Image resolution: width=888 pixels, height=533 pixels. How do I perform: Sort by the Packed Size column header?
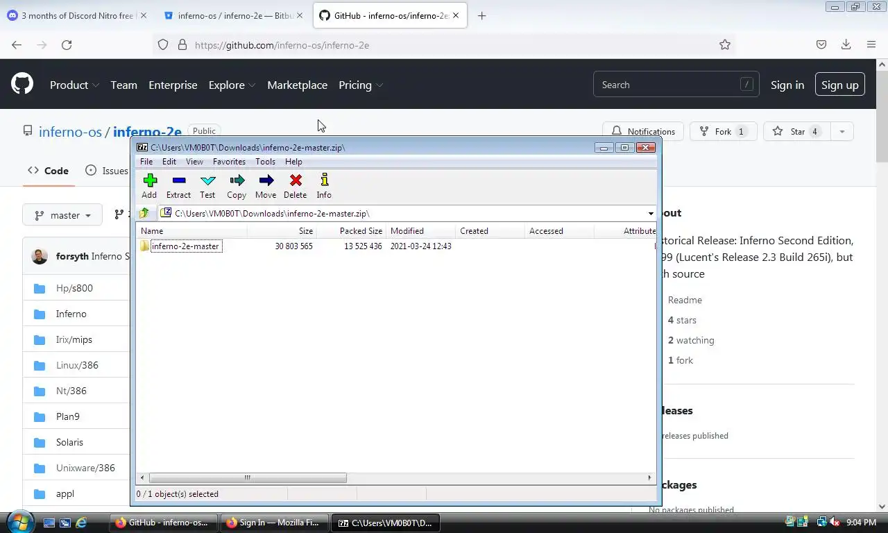[x=351, y=231]
